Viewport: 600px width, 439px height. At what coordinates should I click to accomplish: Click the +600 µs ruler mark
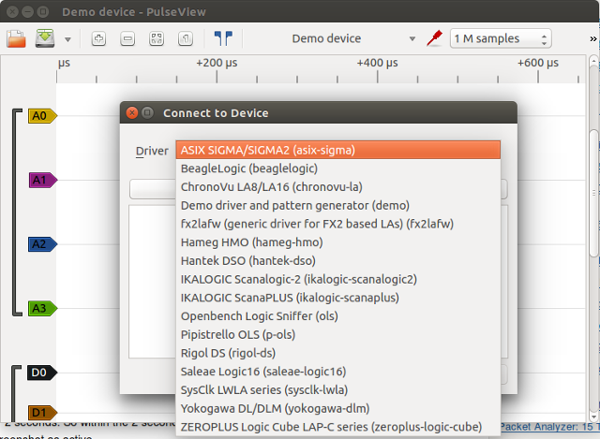[538, 63]
